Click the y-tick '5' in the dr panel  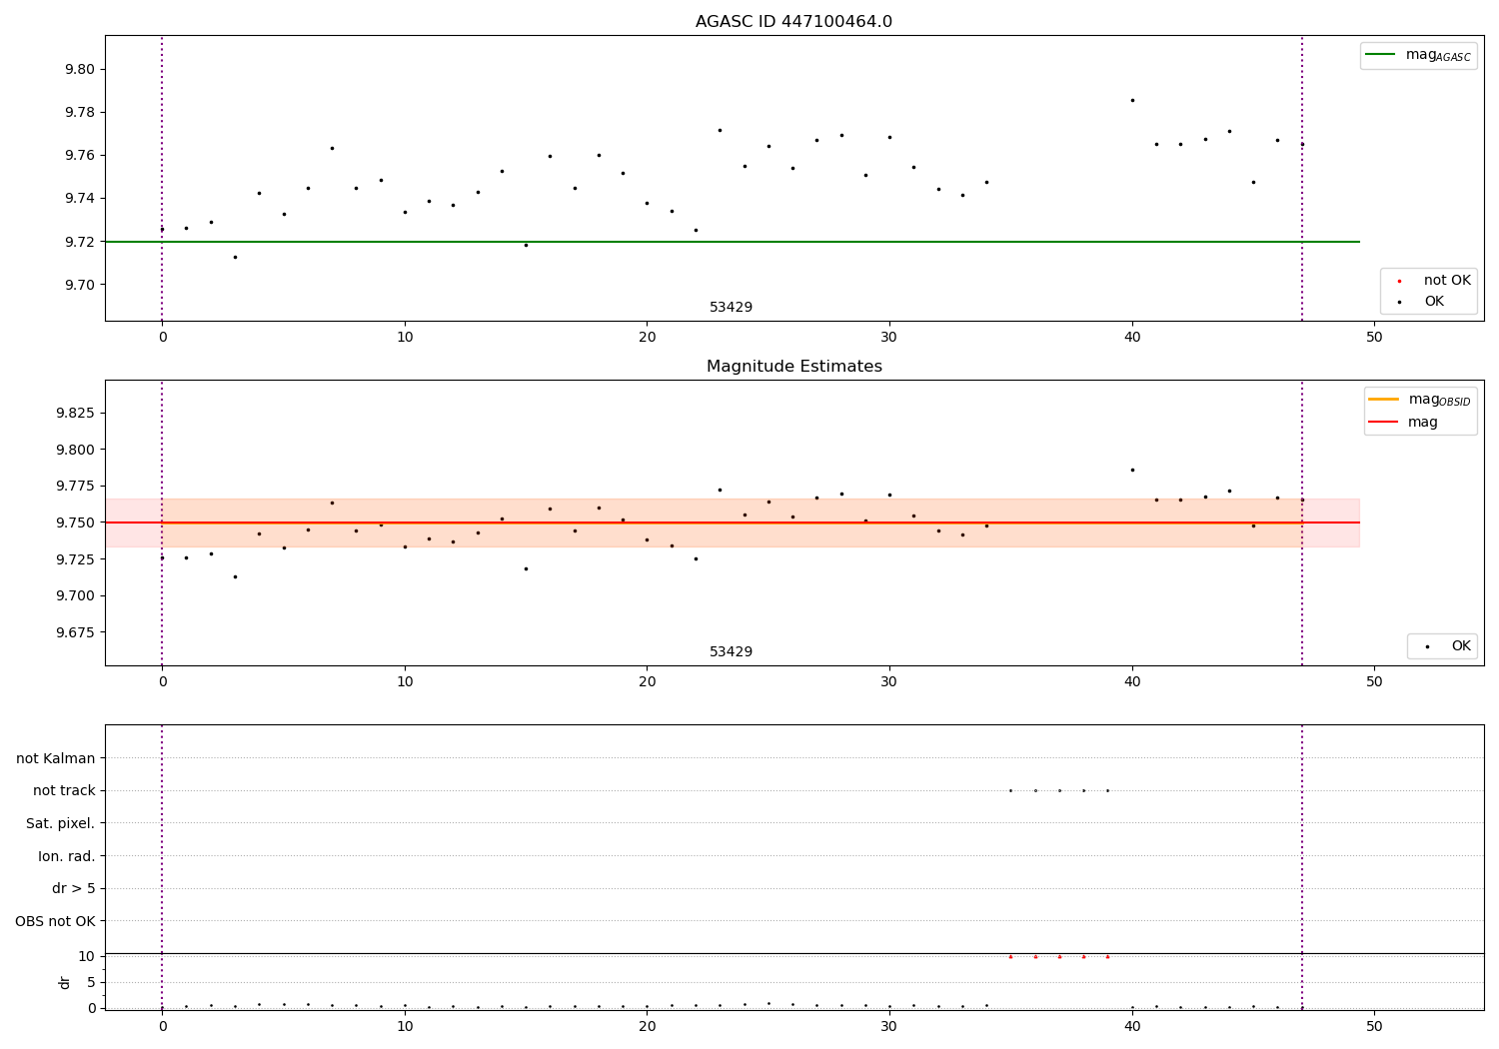[91, 982]
